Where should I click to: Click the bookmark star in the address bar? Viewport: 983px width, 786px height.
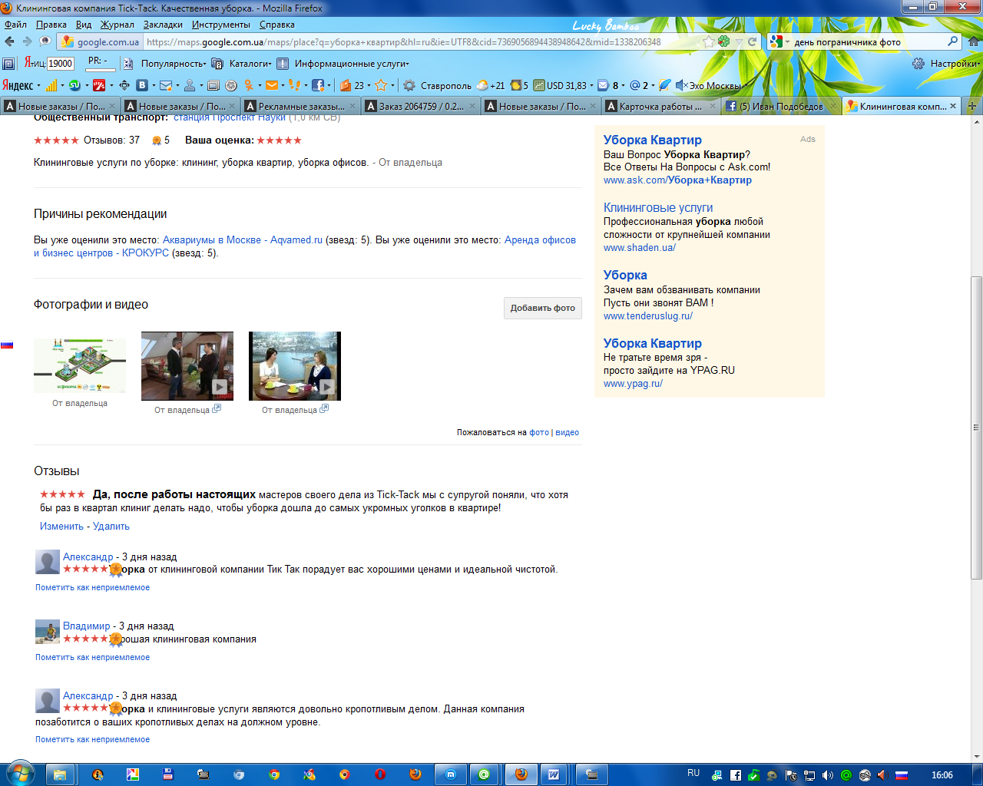[x=709, y=41]
